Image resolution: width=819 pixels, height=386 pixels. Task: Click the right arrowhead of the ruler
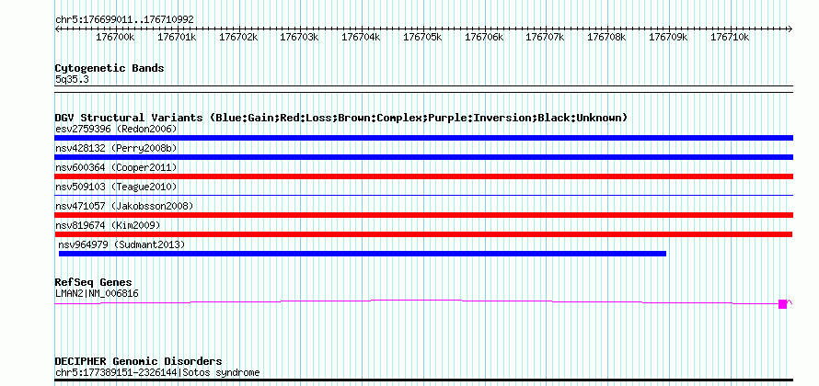[790, 28]
